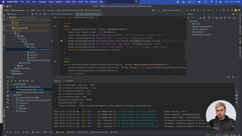Switch to the Actuator tab
The image size is (242, 136).
pyautogui.click(x=68, y=81)
